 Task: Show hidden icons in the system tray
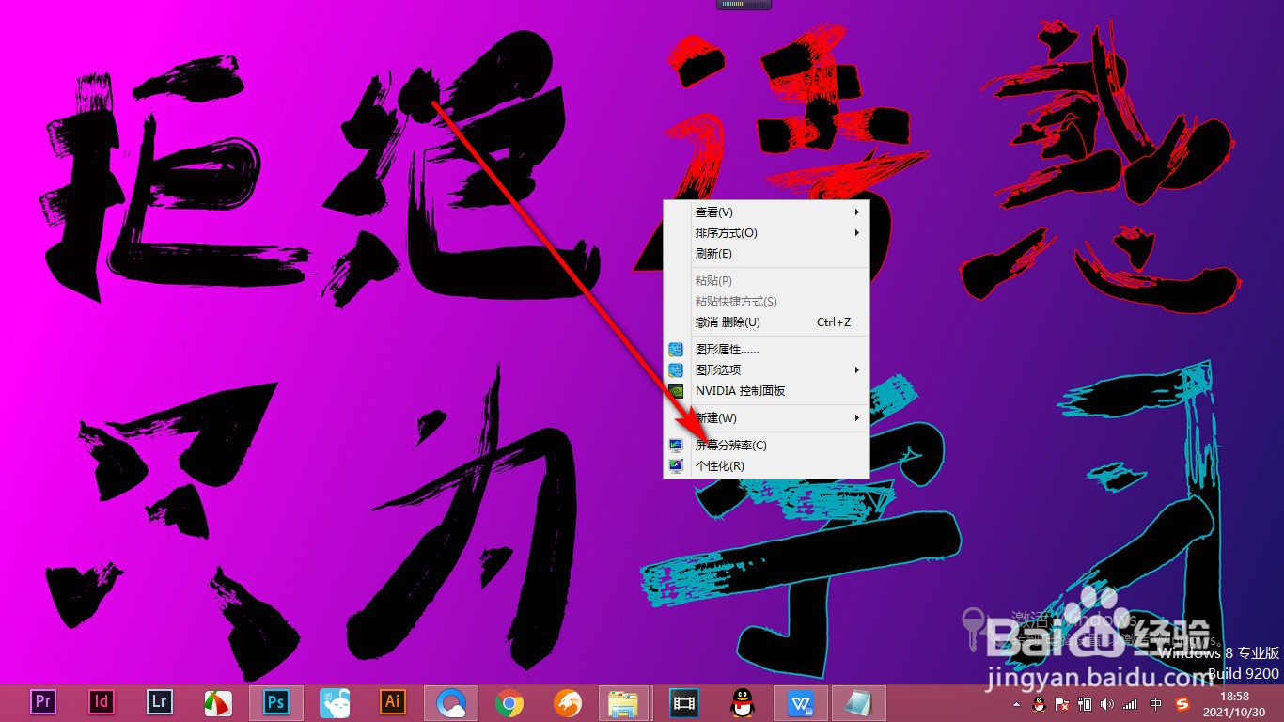coord(1016,704)
